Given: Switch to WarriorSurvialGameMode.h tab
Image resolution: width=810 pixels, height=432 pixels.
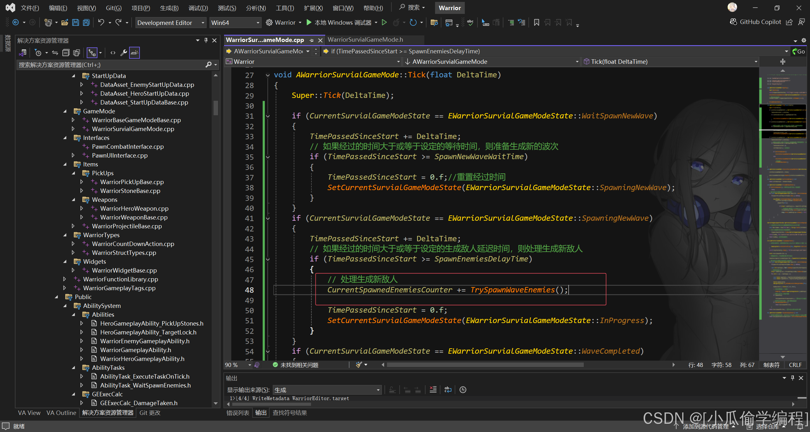Looking at the screenshot, I should 365,39.
